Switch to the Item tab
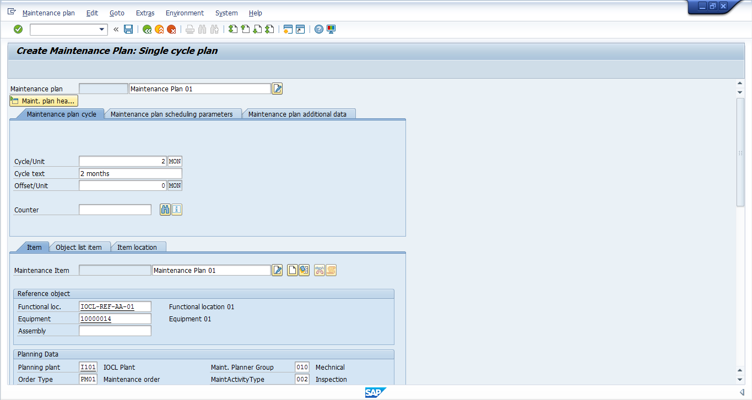The width and height of the screenshot is (752, 400). coord(34,247)
